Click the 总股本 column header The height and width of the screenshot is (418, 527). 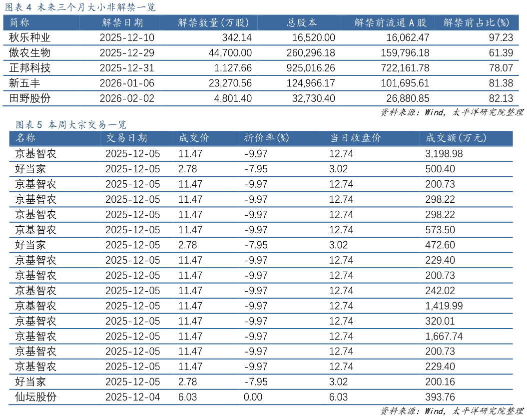[x=302, y=22]
